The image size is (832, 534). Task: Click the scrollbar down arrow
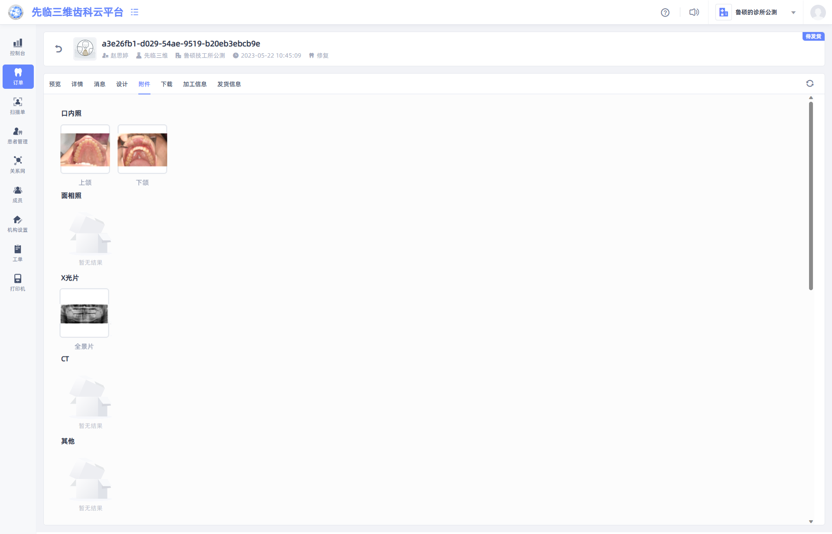click(x=811, y=522)
